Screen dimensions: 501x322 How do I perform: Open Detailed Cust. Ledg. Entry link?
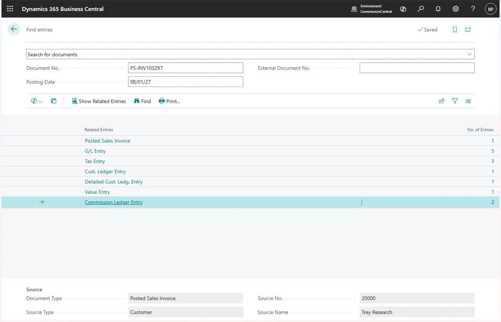[114, 182]
